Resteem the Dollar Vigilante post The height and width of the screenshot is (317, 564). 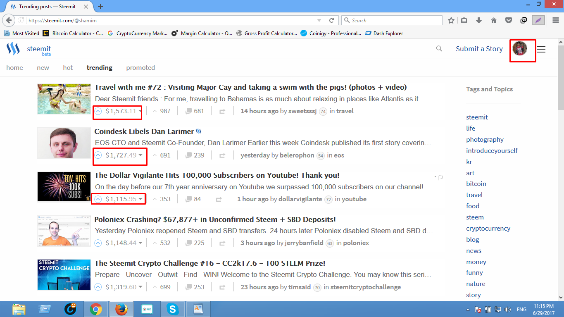click(219, 199)
